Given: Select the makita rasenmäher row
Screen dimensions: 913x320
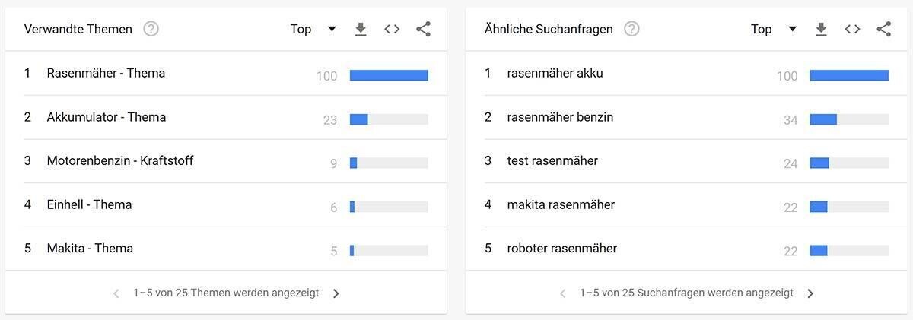Looking at the screenshot, I should pos(561,204).
